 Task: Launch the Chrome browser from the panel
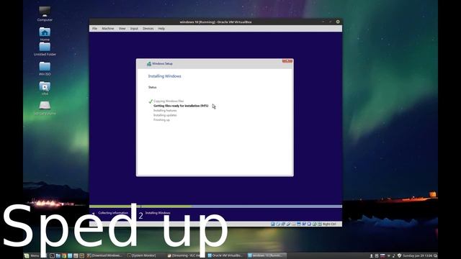64,256
